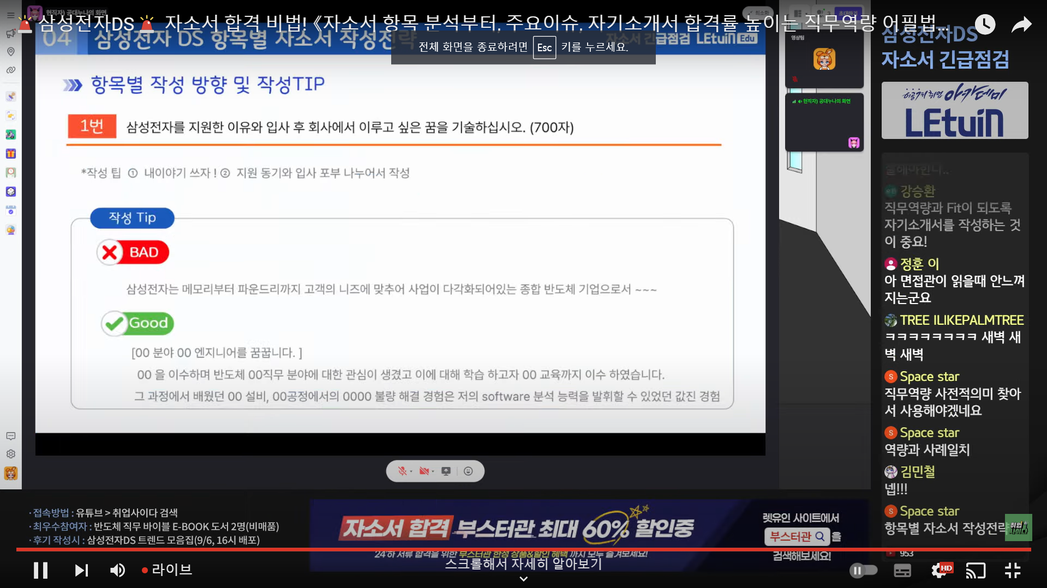Pause the live video playback
The height and width of the screenshot is (588, 1047).
(x=40, y=570)
